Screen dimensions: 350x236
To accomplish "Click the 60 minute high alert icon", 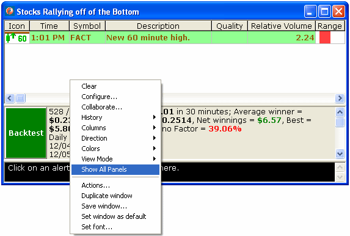I will [x=16, y=37].
